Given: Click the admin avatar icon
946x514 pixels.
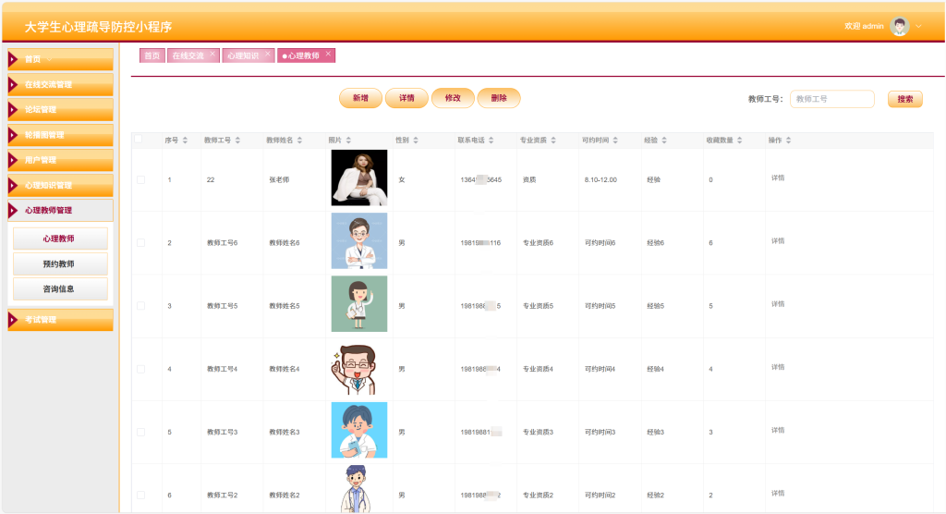Looking at the screenshot, I should click(x=900, y=26).
